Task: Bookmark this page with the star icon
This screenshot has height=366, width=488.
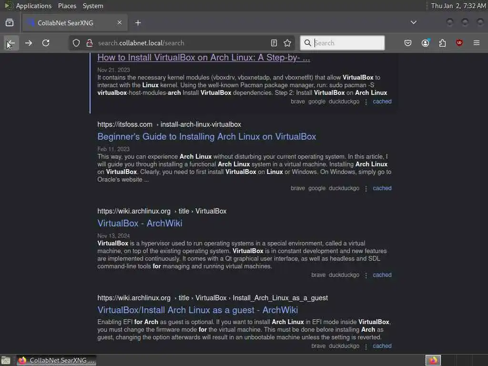Action: (x=287, y=43)
